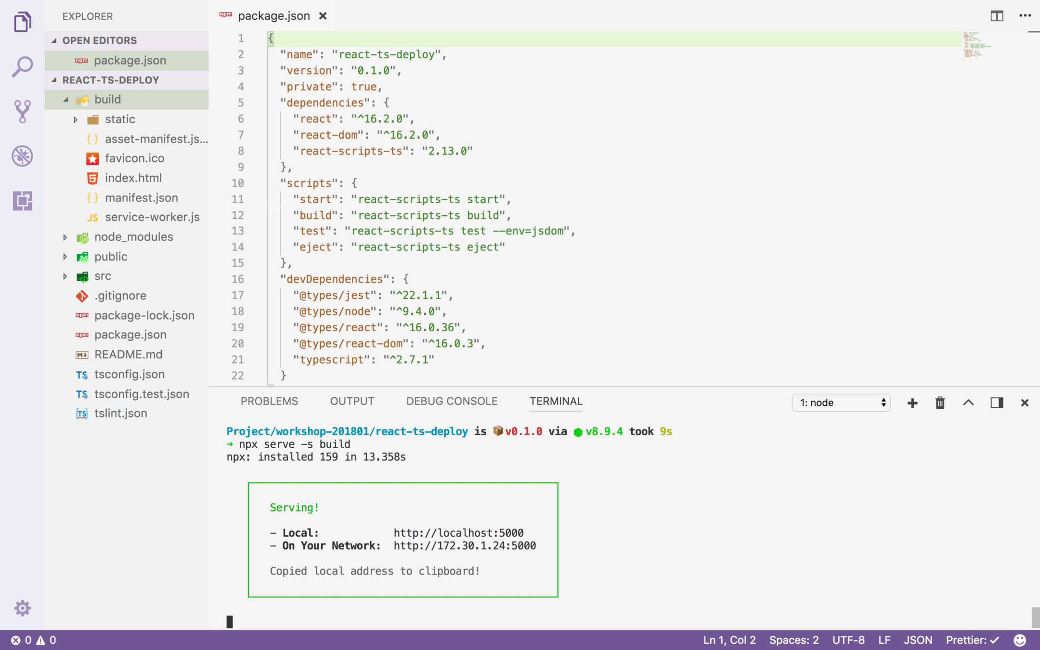Open the Extensions view icon
The height and width of the screenshot is (650, 1040).
22,201
